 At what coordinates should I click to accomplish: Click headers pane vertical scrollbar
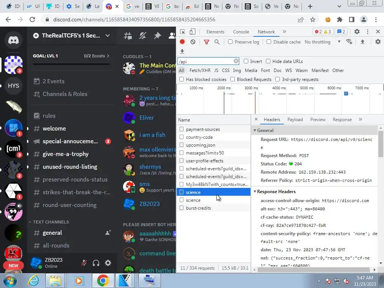(x=381, y=144)
